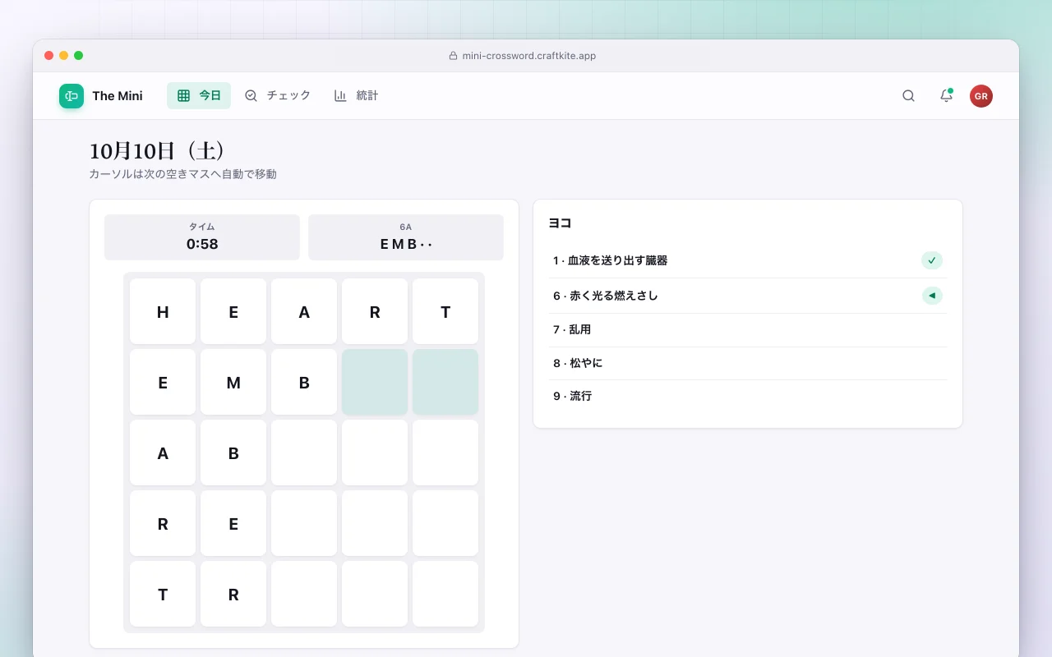Viewport: 1052px width, 657px height.
Task: Click the 10月10日（土） date heading
Action: (158, 151)
